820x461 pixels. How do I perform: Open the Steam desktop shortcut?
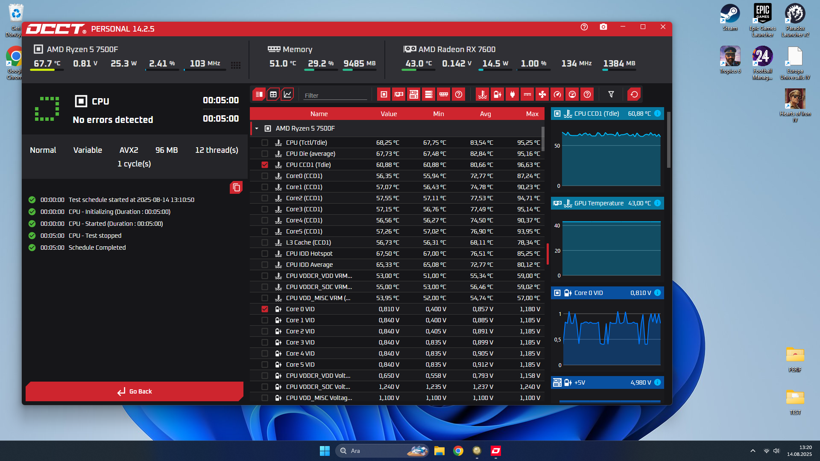(x=730, y=18)
